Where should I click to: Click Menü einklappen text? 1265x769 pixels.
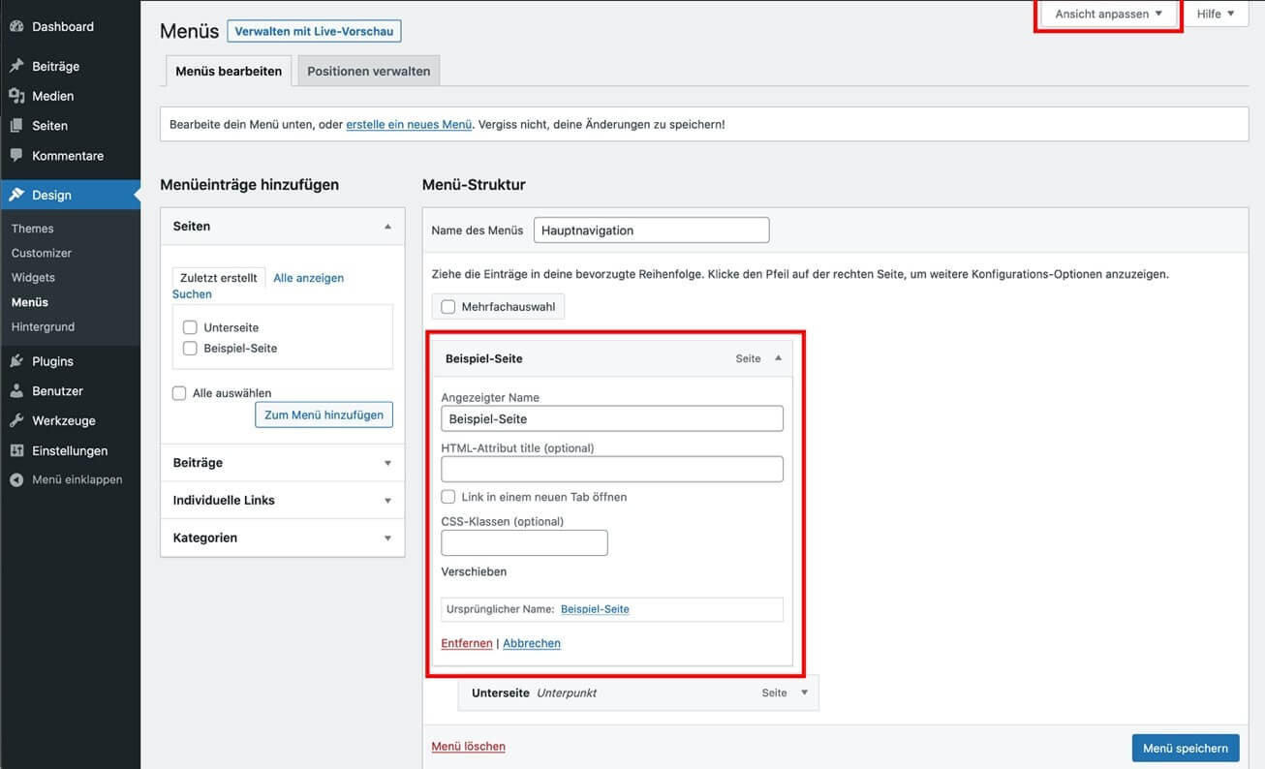77,479
